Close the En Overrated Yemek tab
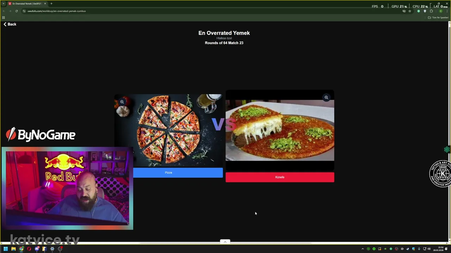The width and height of the screenshot is (451, 253). (45, 4)
